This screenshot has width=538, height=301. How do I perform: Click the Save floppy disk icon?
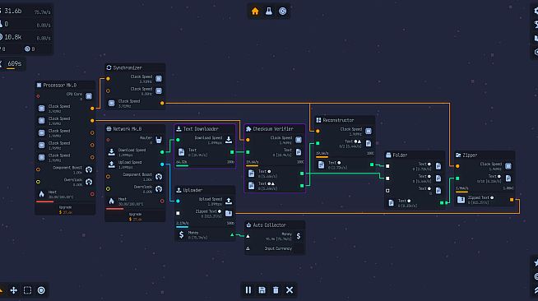tap(262, 290)
